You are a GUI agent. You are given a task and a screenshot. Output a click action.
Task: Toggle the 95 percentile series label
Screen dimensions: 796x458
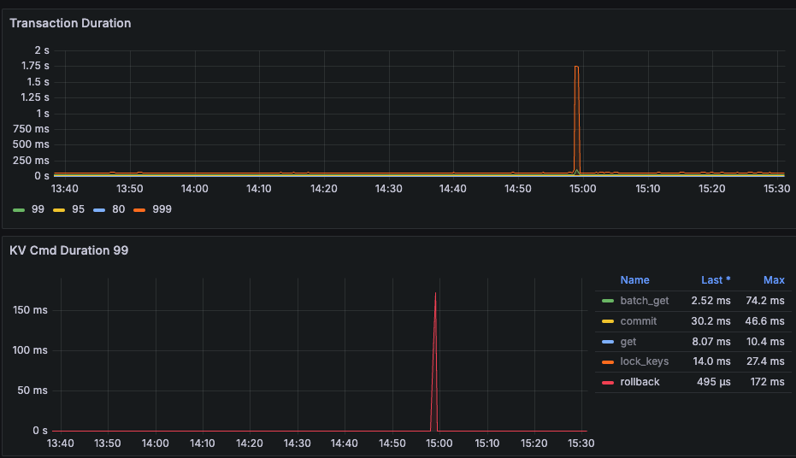(78, 209)
